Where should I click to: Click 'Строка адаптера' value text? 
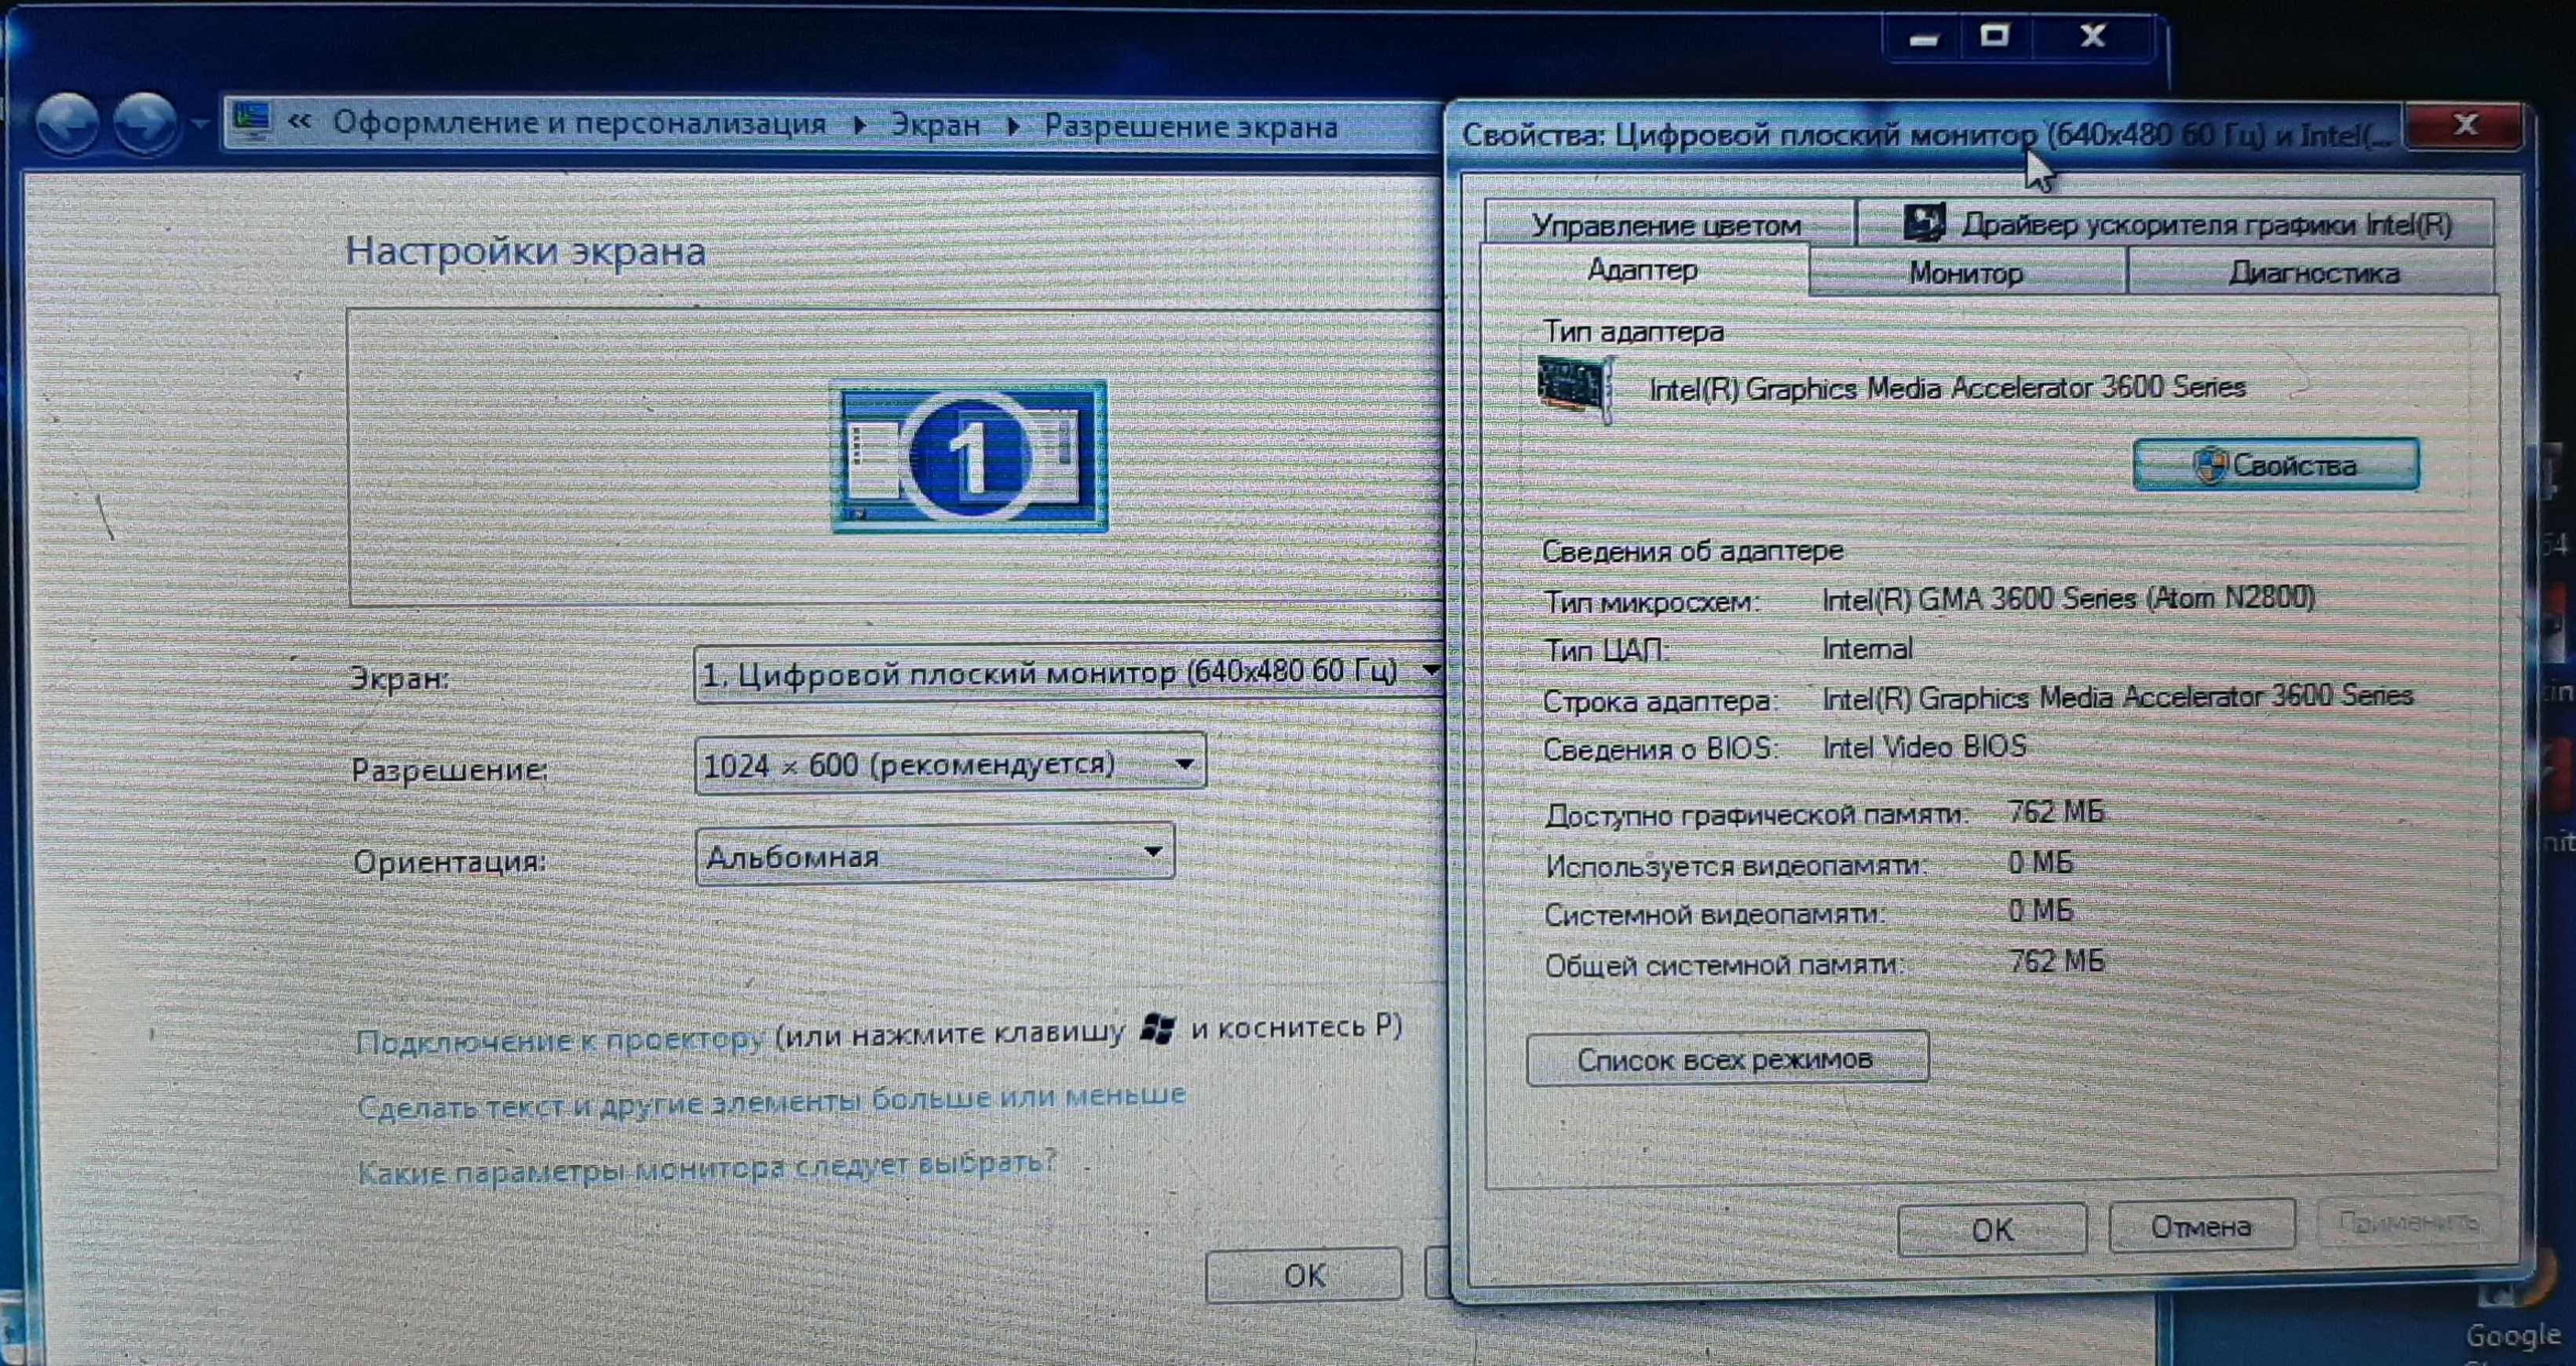(x=2117, y=696)
